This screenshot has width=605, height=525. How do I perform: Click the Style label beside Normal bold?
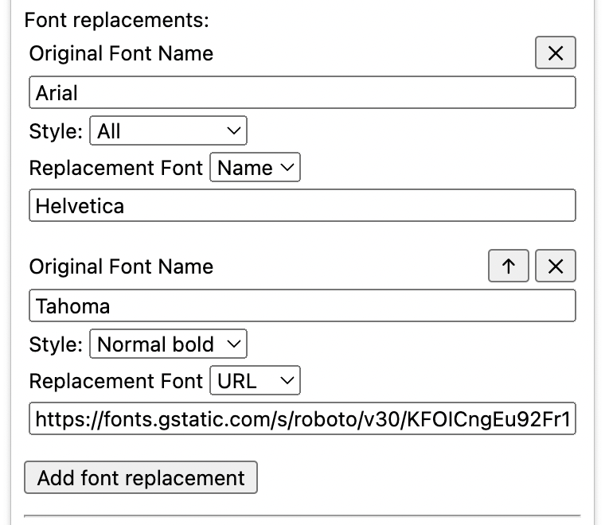tap(56, 344)
